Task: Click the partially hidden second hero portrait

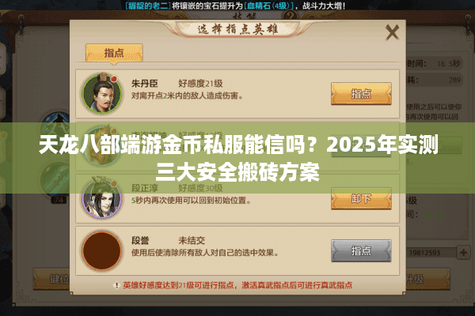Action: (102, 145)
